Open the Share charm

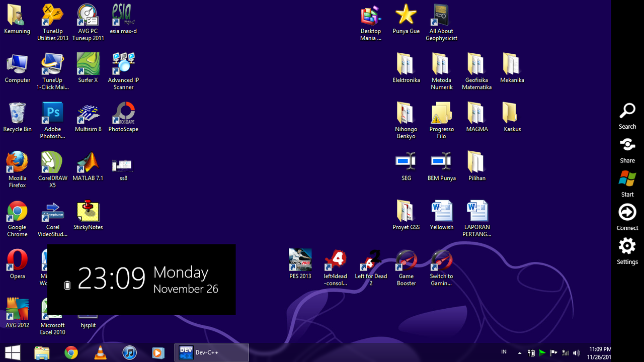point(627,150)
